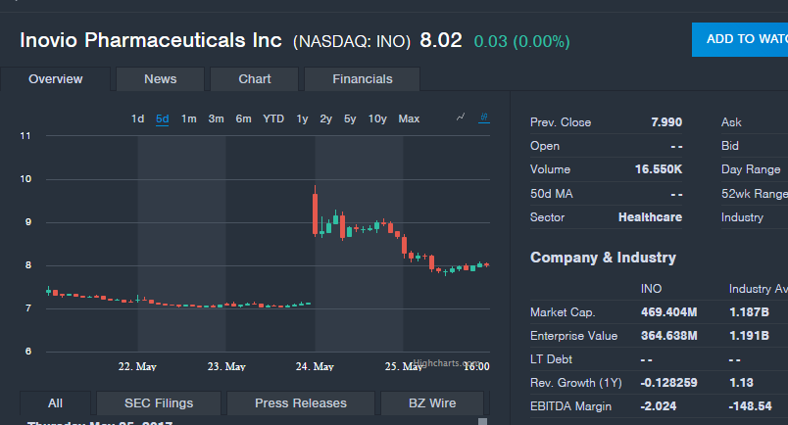Select the 6m chart range
788x425 pixels.
click(244, 119)
